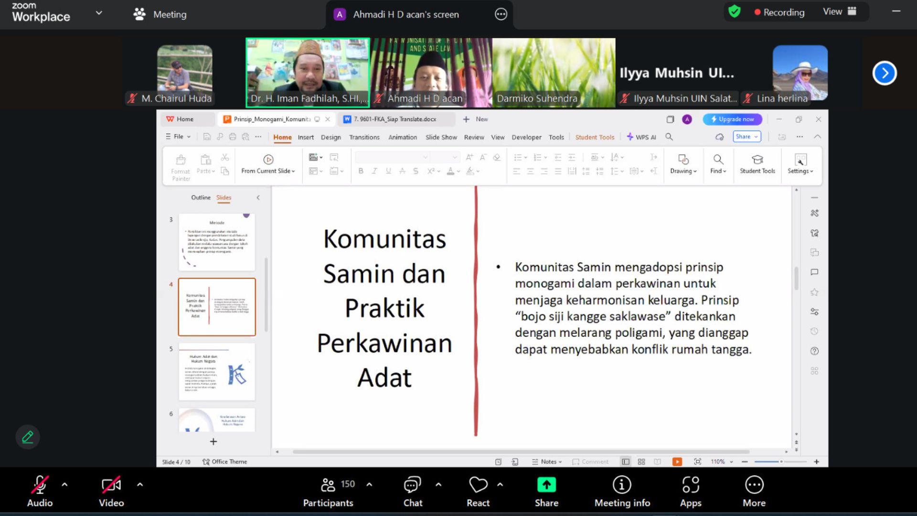Expand audio options caret
The height and width of the screenshot is (516, 917).
(x=64, y=484)
